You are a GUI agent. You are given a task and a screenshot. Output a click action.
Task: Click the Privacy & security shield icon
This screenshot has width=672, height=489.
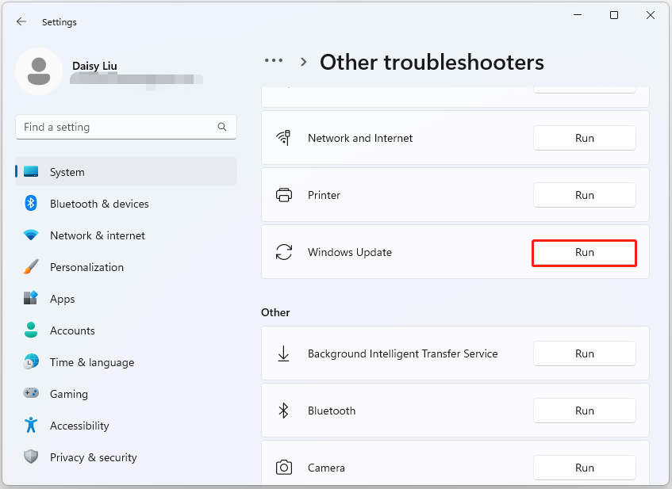click(31, 457)
